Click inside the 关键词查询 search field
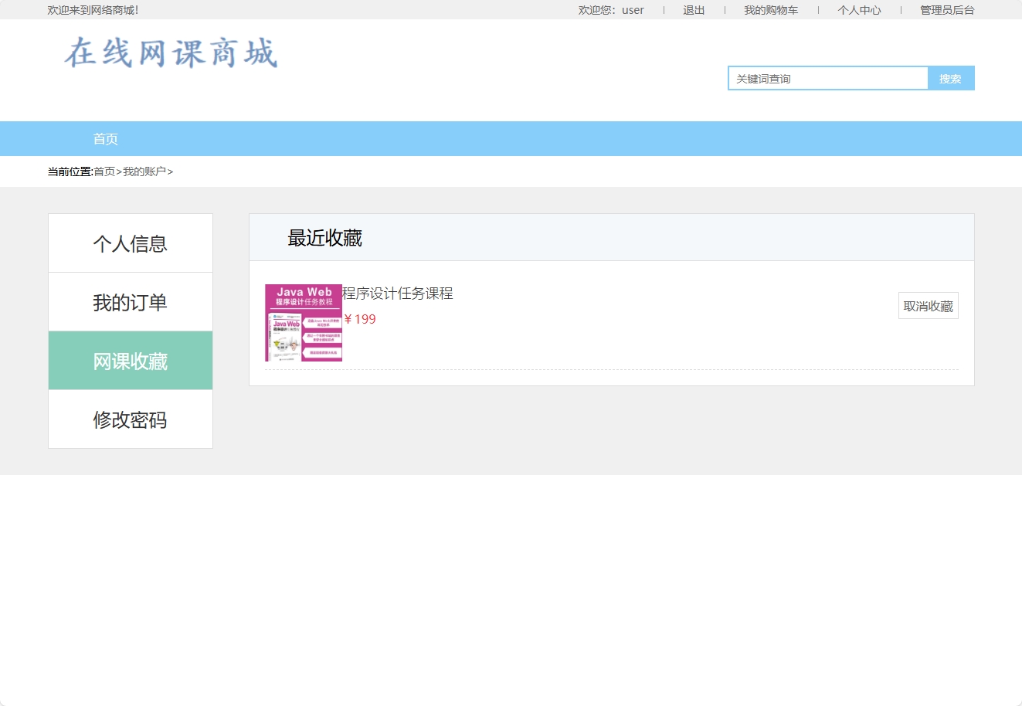The image size is (1022, 706). point(827,78)
